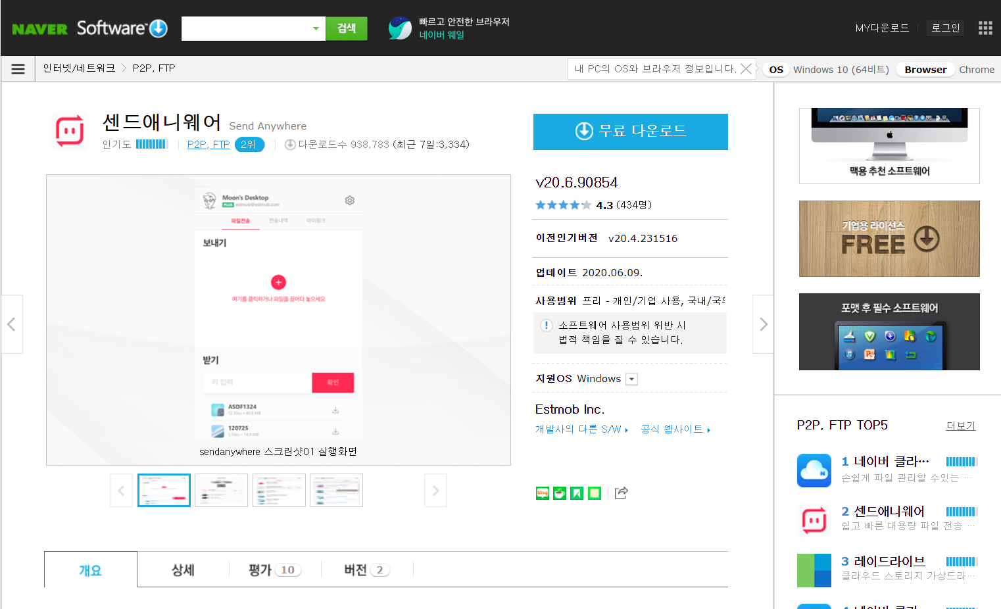Click the green bookmark share icon
This screenshot has width=1001, height=609.
[577, 493]
